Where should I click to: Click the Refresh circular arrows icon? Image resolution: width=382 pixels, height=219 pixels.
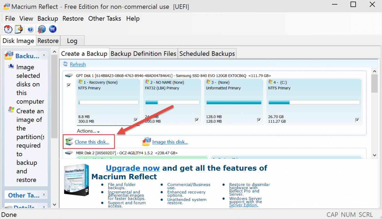pos(66,64)
